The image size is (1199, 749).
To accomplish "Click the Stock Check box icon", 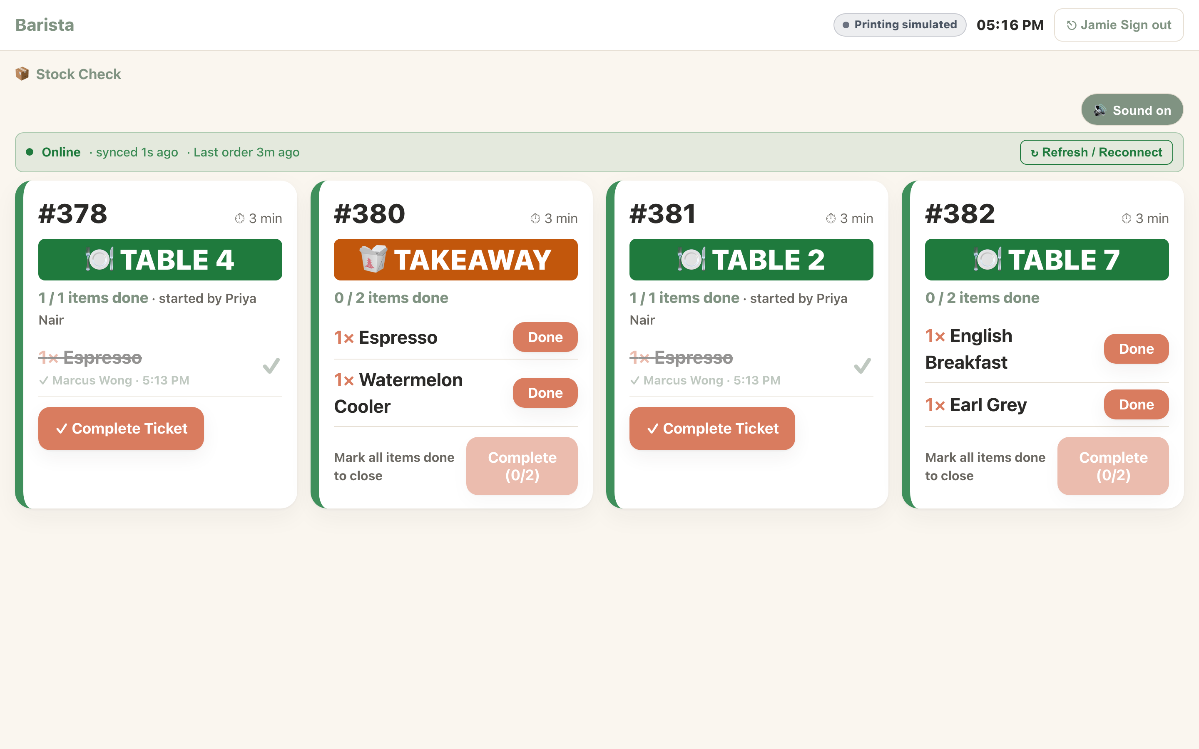I will (x=22, y=74).
